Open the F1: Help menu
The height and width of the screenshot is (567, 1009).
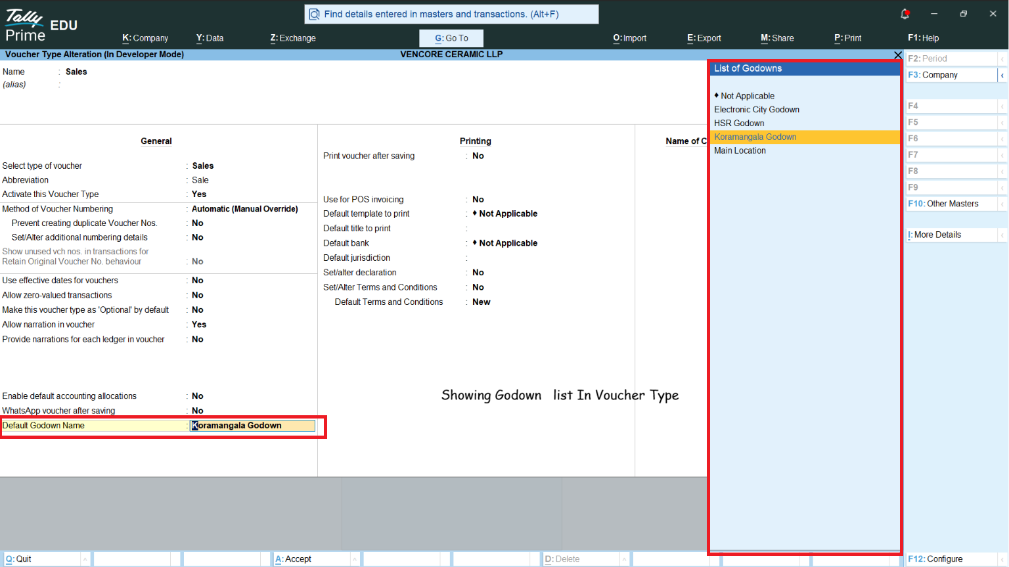[924, 38]
